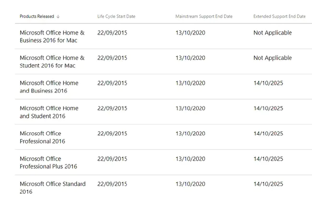Select Microsoft Office Home & Business 2016 for Mac
The width and height of the screenshot is (312, 199).
[x=52, y=36]
